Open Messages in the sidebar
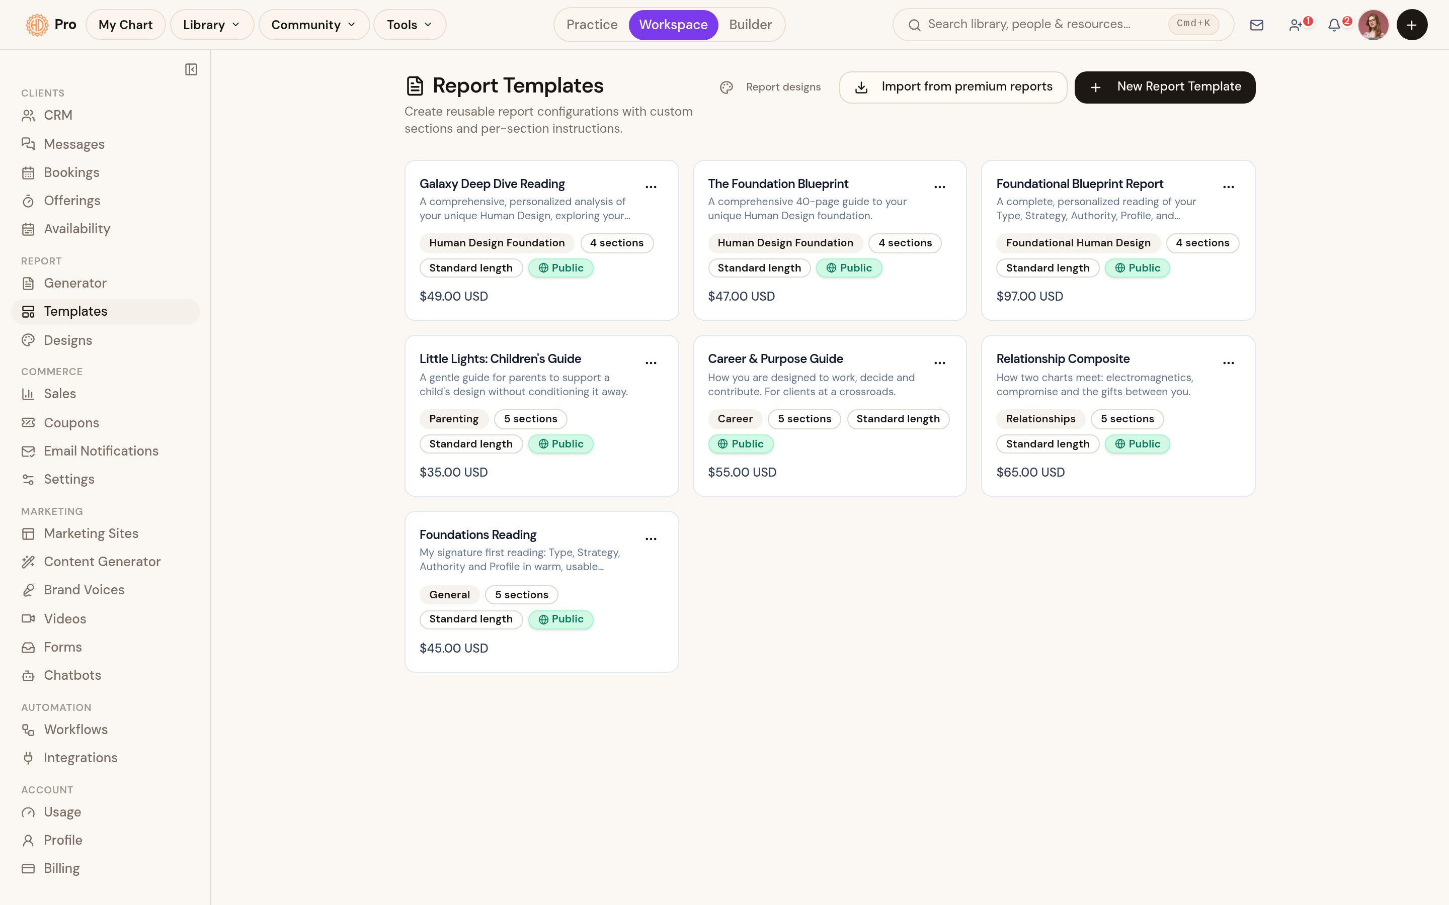The width and height of the screenshot is (1449, 905). pyautogui.click(x=105, y=144)
